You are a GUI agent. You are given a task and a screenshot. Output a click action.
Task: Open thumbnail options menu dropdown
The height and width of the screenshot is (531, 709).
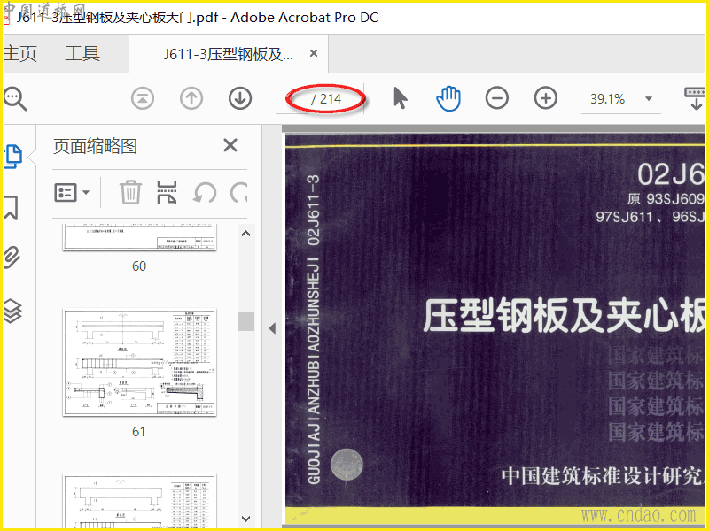point(73,193)
